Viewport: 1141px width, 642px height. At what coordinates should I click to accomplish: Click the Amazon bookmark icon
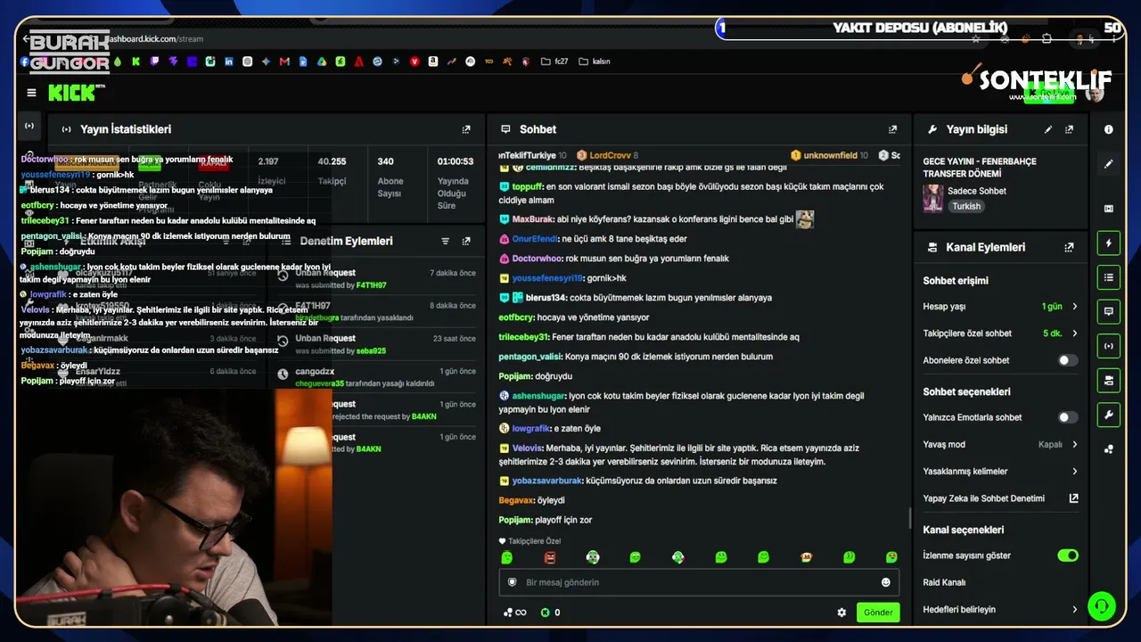tap(432, 62)
